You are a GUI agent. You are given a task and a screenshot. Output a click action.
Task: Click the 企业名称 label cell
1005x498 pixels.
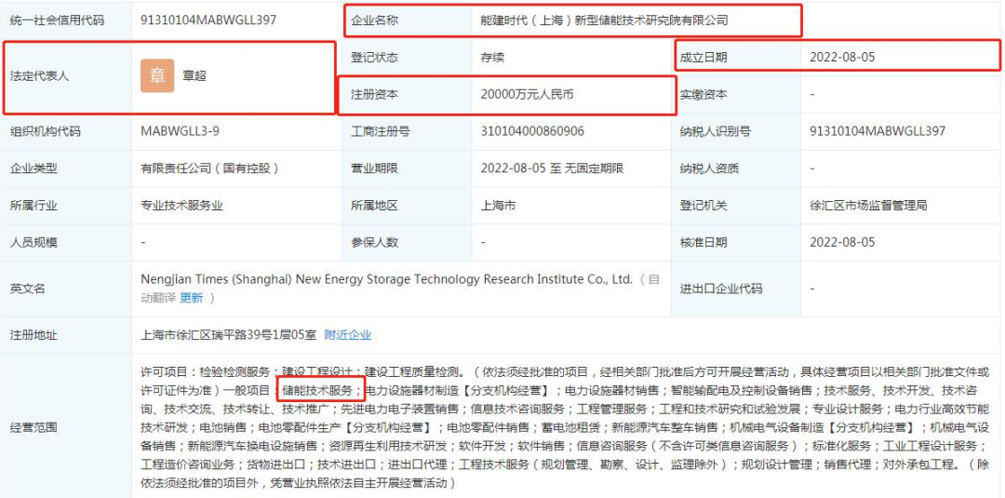(x=407, y=20)
